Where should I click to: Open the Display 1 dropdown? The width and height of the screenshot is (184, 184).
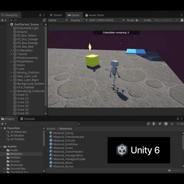pyautogui.click(x=79, y=20)
